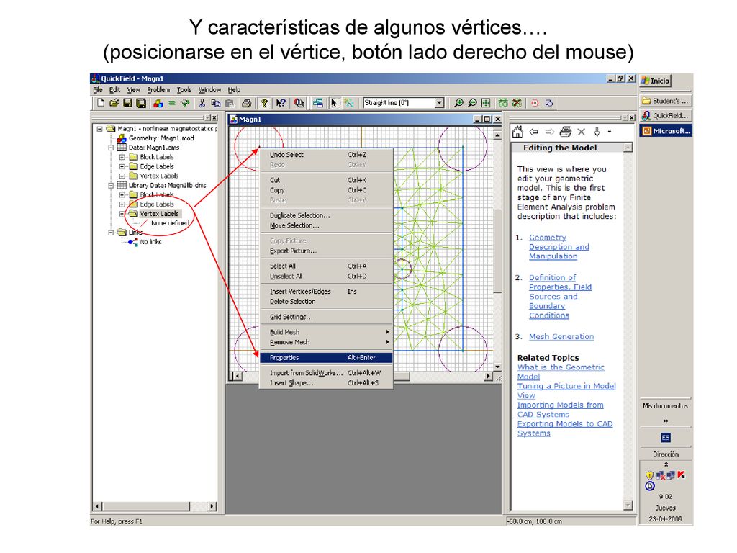Click the Select objects arrow tool
This screenshot has height=553, width=737.
335,103
